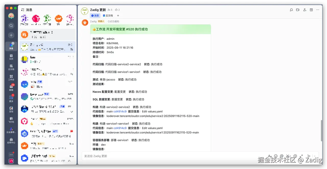Show the group's 5 members

pyautogui.click(x=110, y=10)
